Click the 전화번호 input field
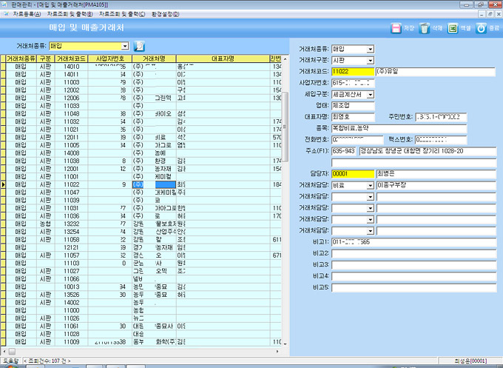This screenshot has height=368, width=503. pyautogui.click(x=357, y=140)
